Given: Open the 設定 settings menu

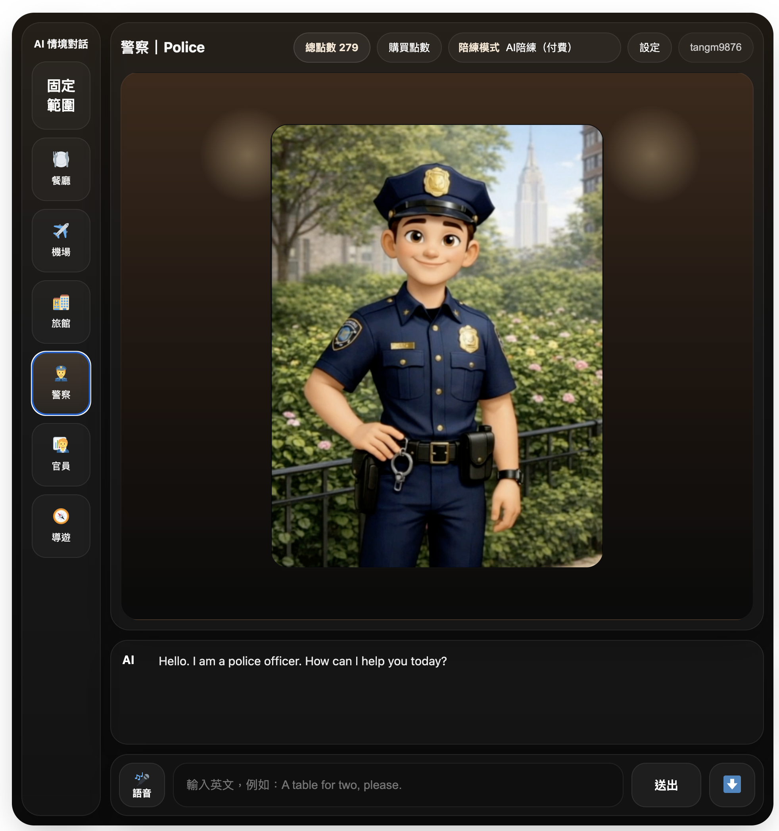Looking at the screenshot, I should [649, 48].
